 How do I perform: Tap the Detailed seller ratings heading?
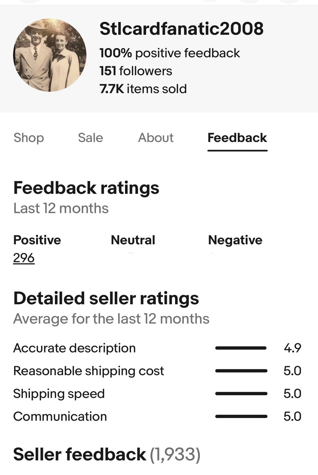point(106,298)
